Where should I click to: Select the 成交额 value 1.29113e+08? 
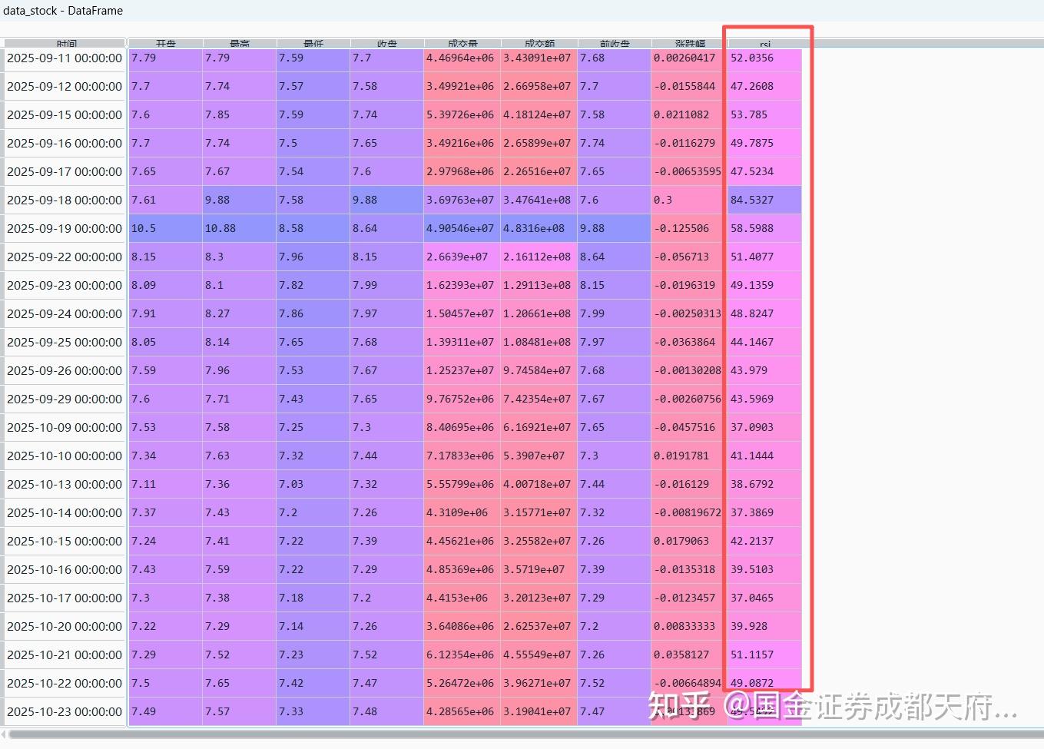click(539, 286)
